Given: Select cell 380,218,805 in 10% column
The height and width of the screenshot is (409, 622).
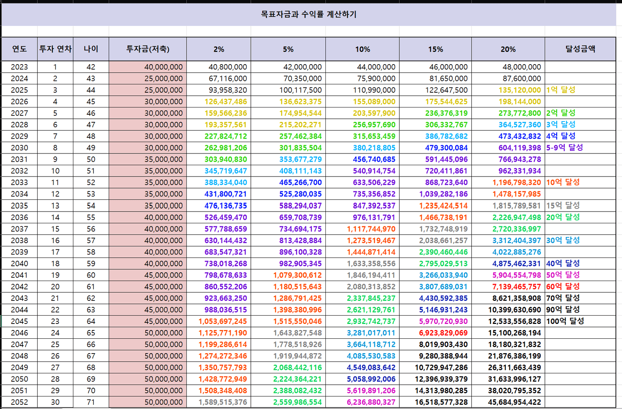Looking at the screenshot, I should 362,148.
